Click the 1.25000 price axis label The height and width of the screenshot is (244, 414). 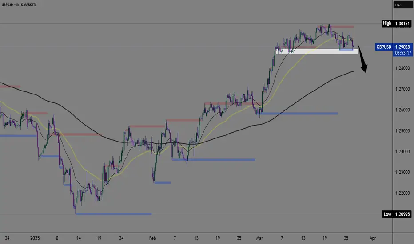pos(402,130)
